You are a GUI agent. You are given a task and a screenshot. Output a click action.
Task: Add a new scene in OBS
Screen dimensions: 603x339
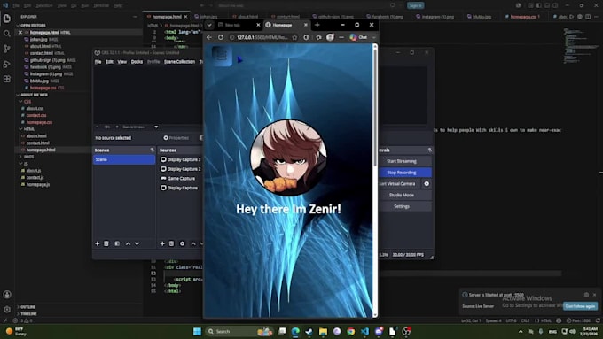pos(98,243)
